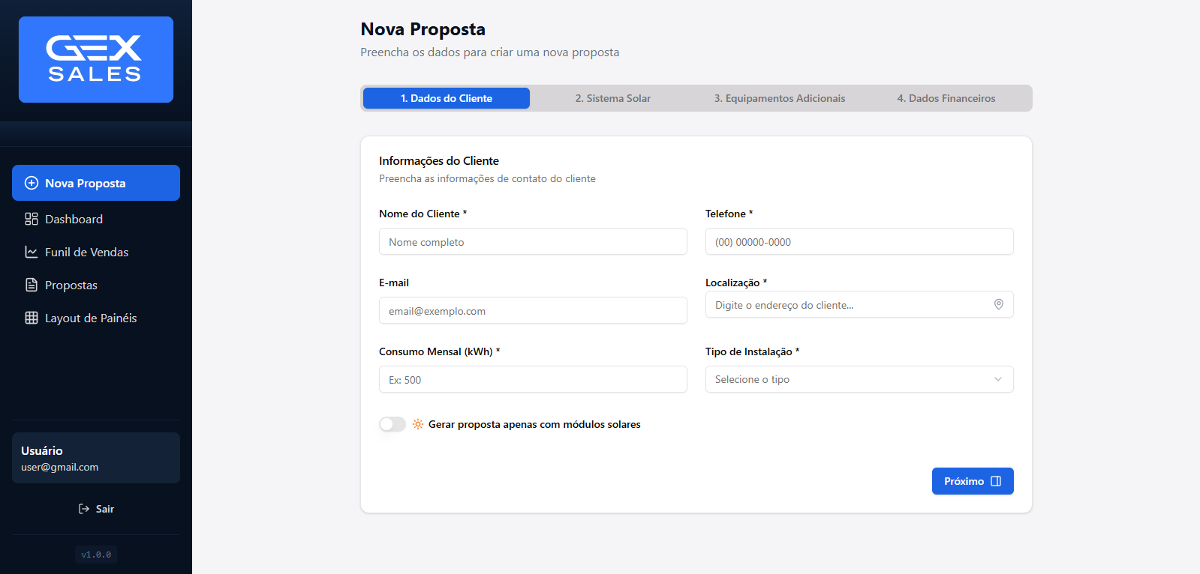Click the chevron arrow in Selecione o tipo
Viewport: 1200px width, 574px height.
point(997,379)
